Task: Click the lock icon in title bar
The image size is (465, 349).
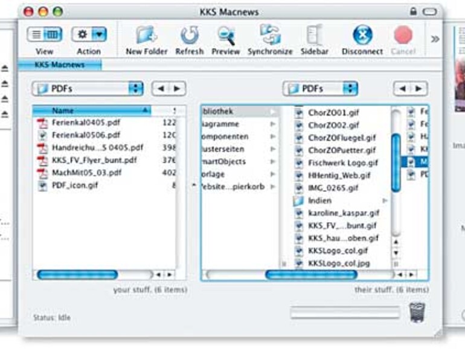Action: (x=413, y=11)
